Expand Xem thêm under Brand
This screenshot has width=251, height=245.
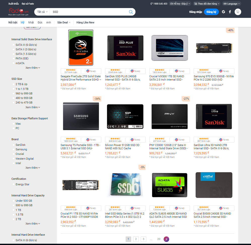[33, 168]
